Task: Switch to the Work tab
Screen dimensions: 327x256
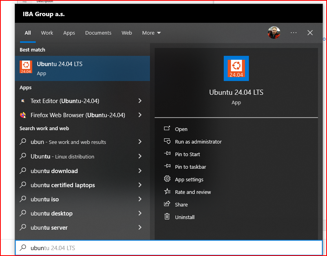Action: click(47, 33)
